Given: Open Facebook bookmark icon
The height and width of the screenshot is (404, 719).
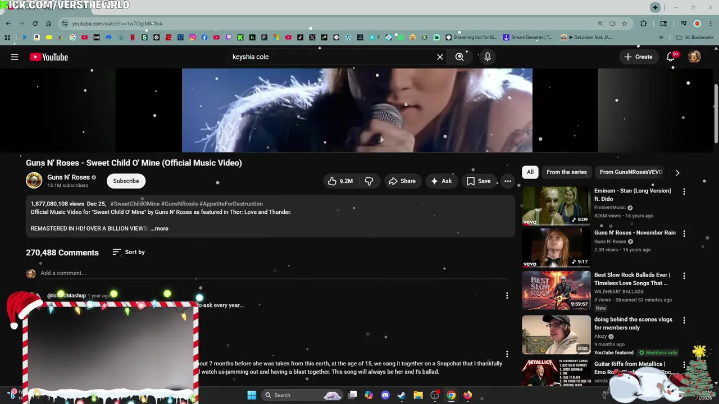Looking at the screenshot, I should (x=204, y=38).
